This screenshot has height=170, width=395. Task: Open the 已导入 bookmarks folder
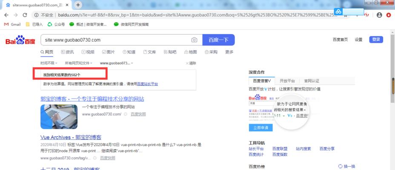(x=34, y=24)
